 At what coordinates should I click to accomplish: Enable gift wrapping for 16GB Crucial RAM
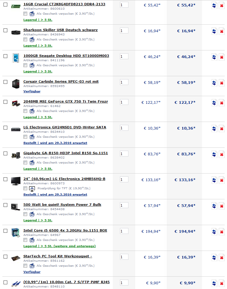tap(25, 14)
